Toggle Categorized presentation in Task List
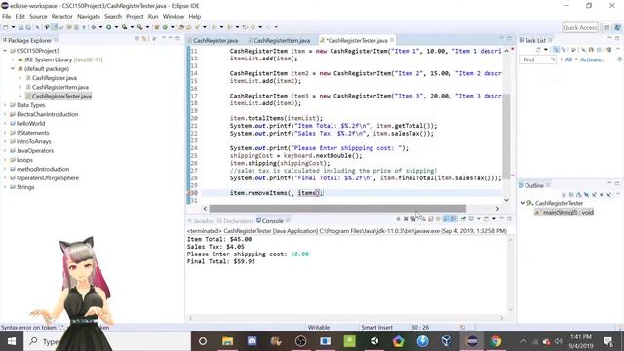Screen dimensions: 624x351 tap(556, 50)
